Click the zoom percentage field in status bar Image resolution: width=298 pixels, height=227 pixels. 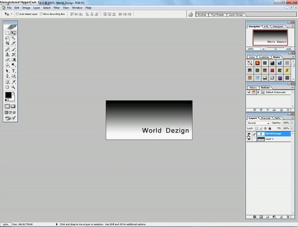click(5, 224)
